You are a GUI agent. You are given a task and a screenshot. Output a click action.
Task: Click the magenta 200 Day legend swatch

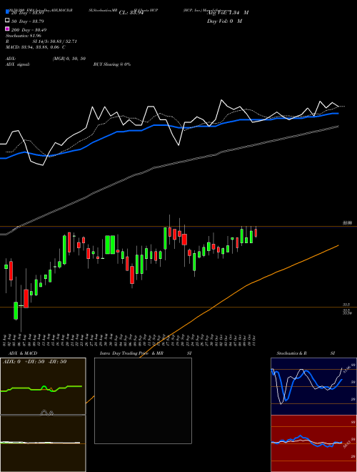click(7, 29)
